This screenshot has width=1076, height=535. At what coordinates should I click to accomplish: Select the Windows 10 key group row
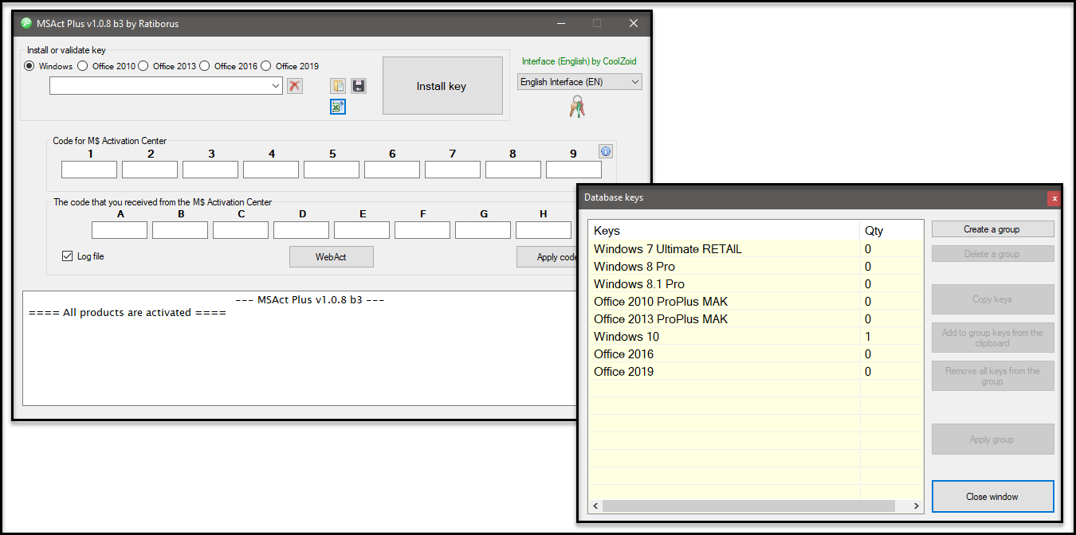click(756, 337)
